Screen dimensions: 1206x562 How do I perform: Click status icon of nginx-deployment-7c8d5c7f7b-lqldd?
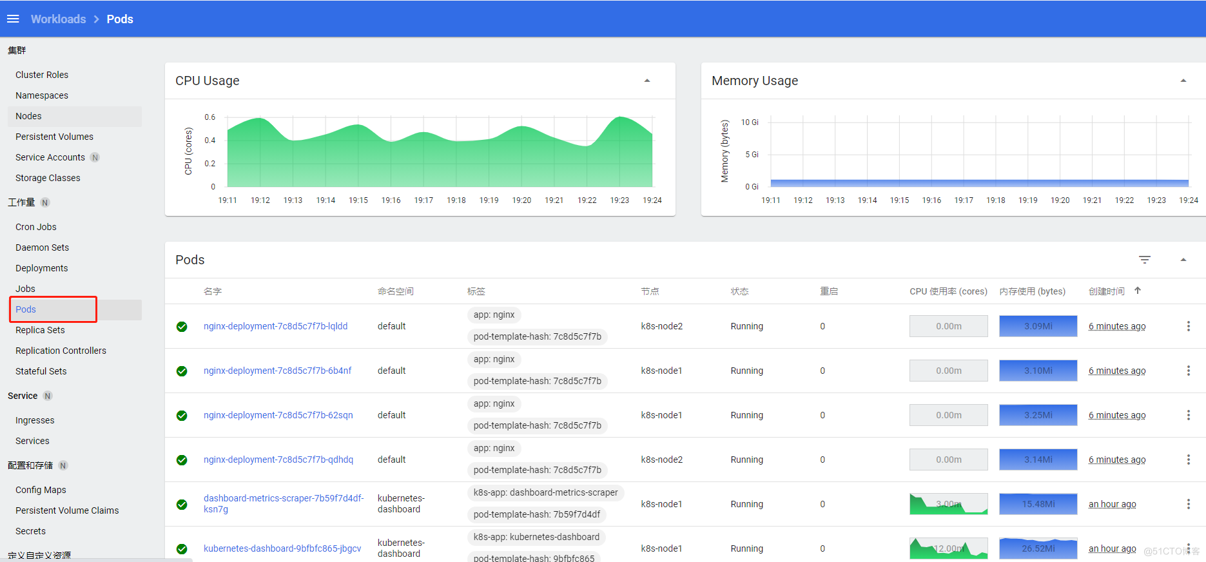click(182, 327)
